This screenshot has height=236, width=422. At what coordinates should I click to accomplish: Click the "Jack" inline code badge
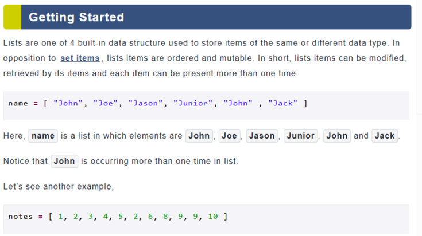385,136
